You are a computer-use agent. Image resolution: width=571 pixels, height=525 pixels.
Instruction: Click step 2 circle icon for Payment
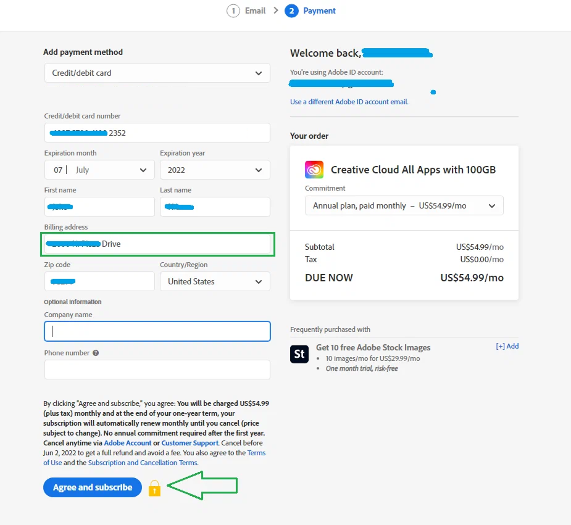[291, 11]
